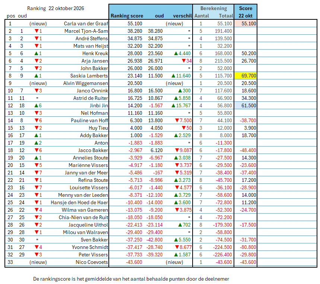Click the 'Aantal' column header
This screenshot has width=320, height=284.
(202, 16)
